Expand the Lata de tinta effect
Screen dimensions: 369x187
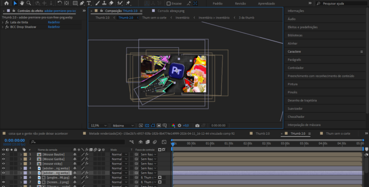(3, 23)
